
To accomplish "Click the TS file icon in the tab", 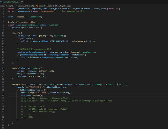I will (x=1, y=2).
